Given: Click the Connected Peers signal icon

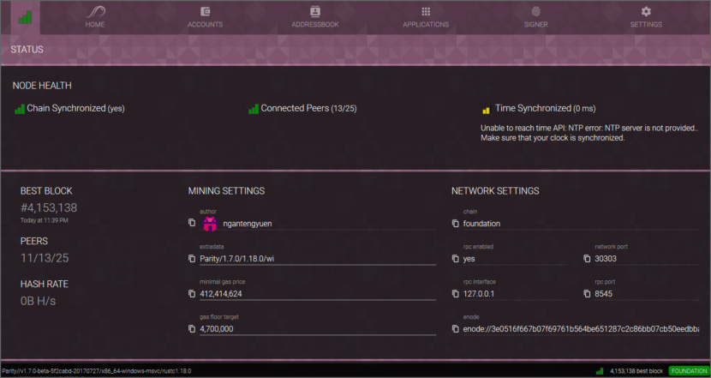Looking at the screenshot, I should [x=254, y=109].
